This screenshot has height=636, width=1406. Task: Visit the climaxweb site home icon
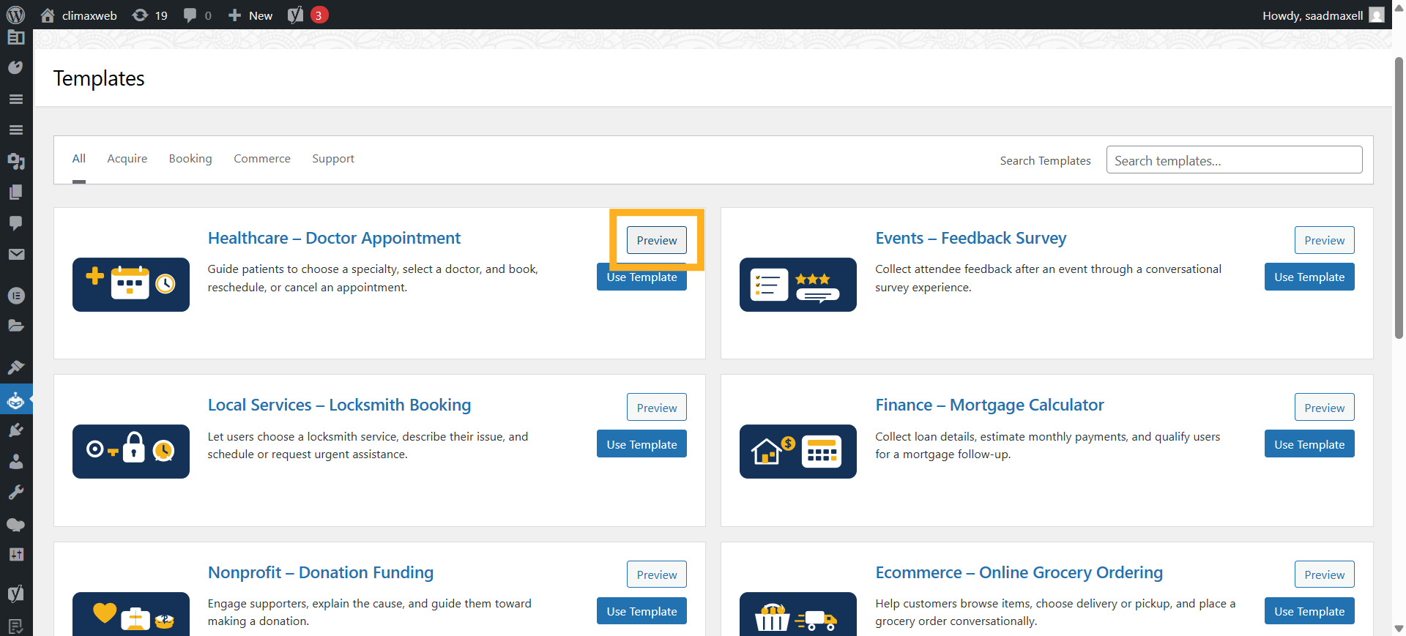[48, 15]
